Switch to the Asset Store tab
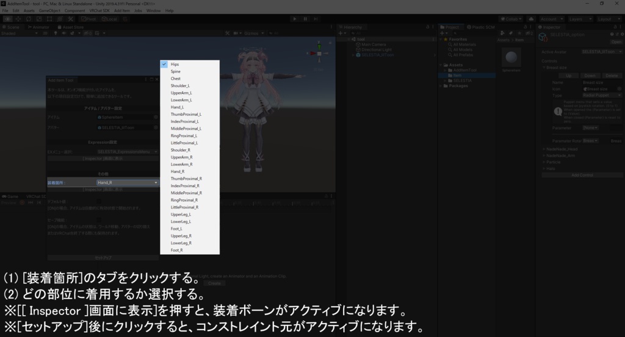 click(71, 27)
